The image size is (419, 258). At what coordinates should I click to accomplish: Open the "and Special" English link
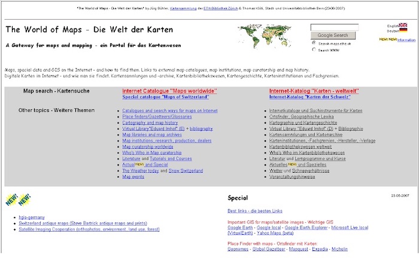156,165
